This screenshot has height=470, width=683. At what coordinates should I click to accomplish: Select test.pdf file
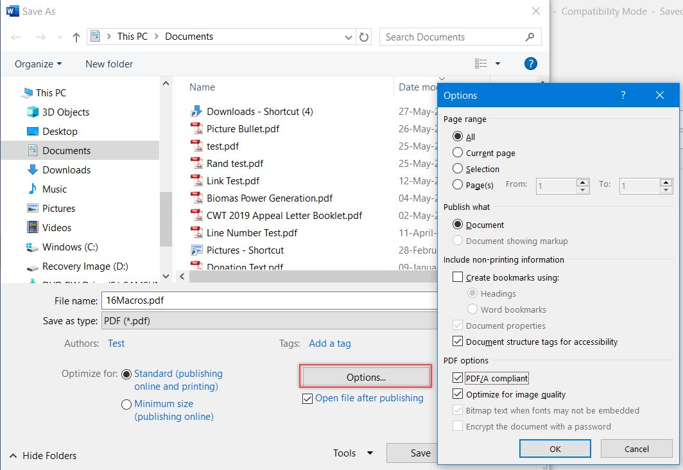click(x=223, y=146)
